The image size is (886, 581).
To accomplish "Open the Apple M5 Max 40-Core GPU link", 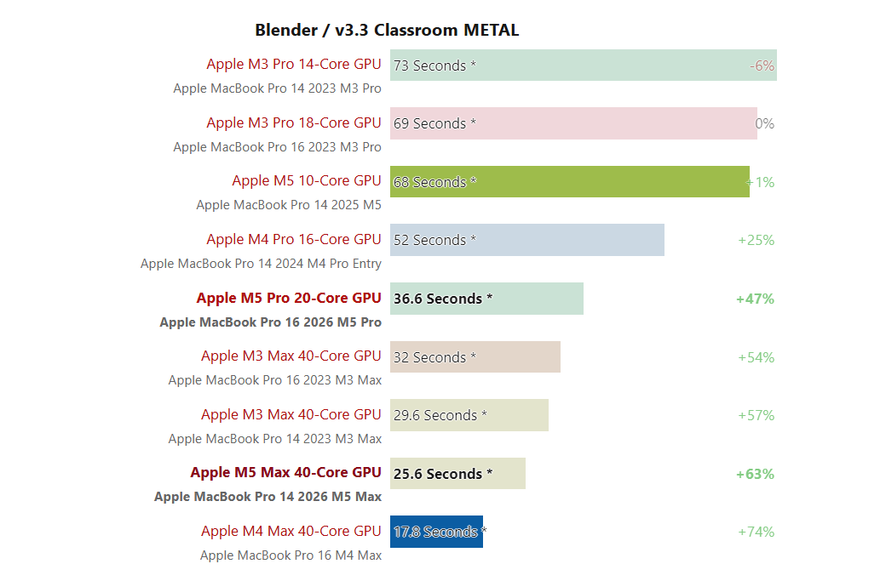I will coord(285,473).
